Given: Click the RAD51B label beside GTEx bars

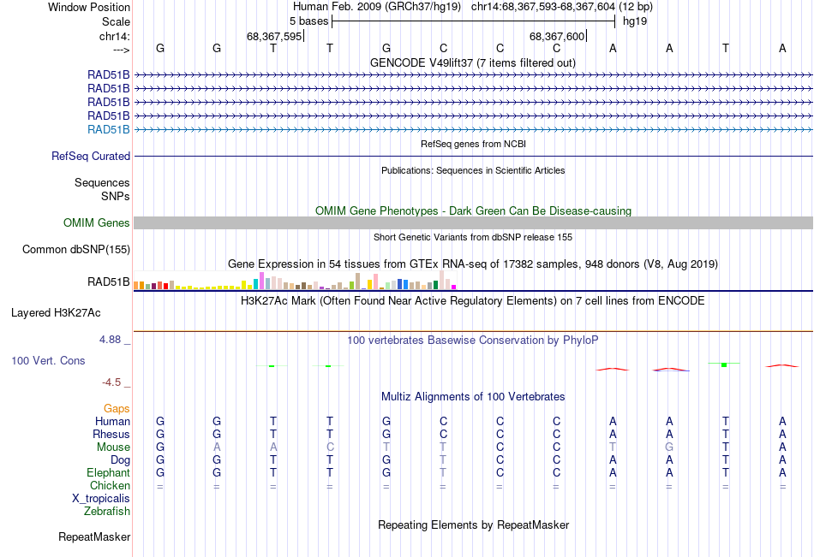Looking at the screenshot, I should [109, 281].
